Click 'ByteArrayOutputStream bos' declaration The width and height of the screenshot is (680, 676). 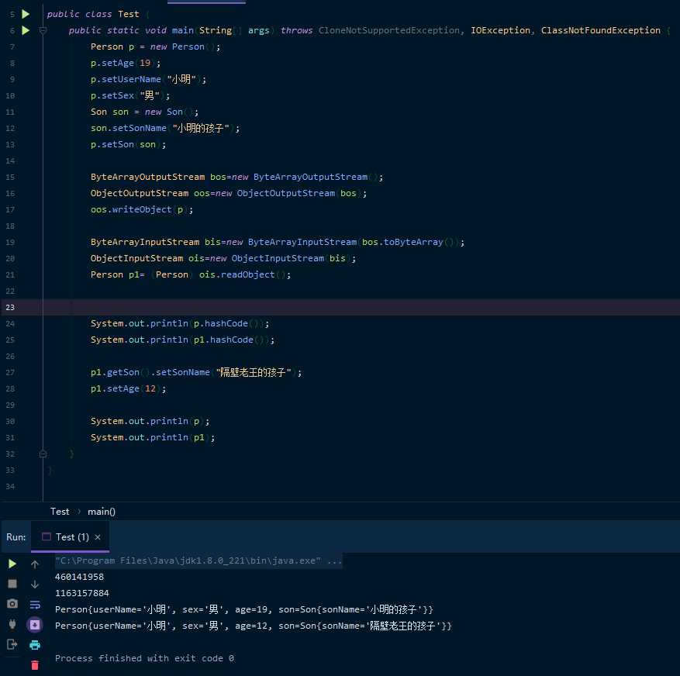pos(158,177)
